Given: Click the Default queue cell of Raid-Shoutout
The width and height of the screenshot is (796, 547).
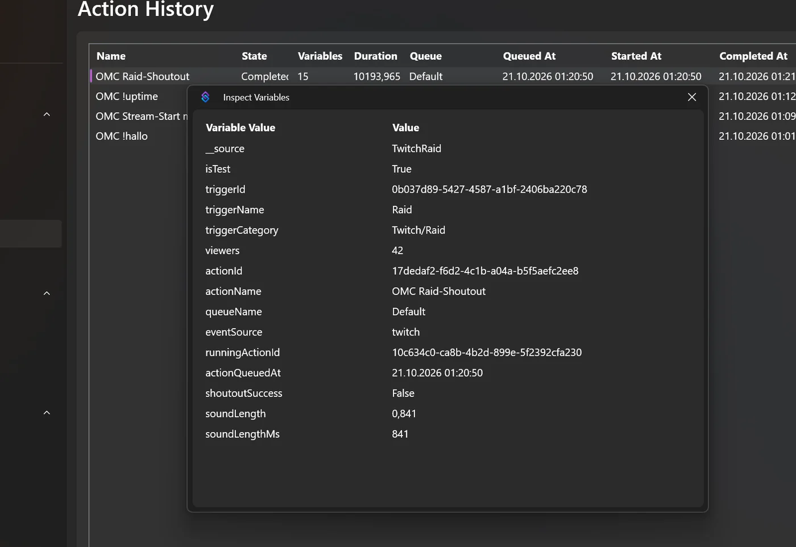Looking at the screenshot, I should (426, 76).
